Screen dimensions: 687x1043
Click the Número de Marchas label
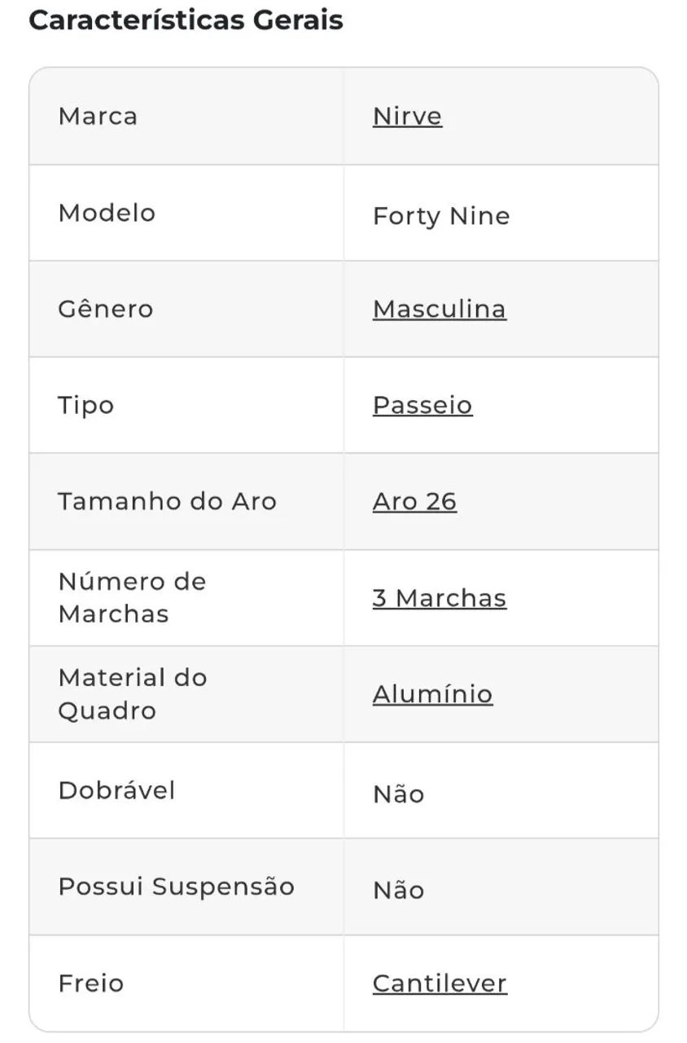click(132, 598)
